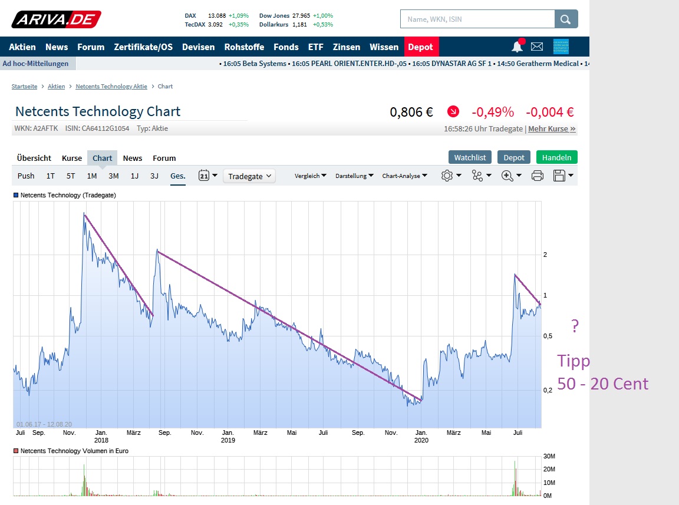Viewport: 679px width, 505px height.
Task: Click the blue Netcents Technology legend square
Action: tap(16, 195)
